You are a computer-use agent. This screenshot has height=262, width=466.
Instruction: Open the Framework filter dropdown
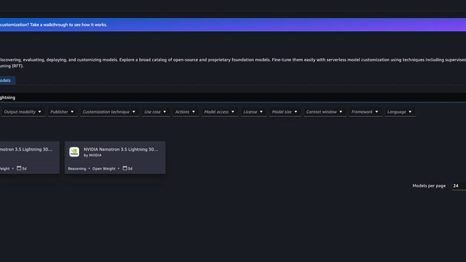[365, 112]
